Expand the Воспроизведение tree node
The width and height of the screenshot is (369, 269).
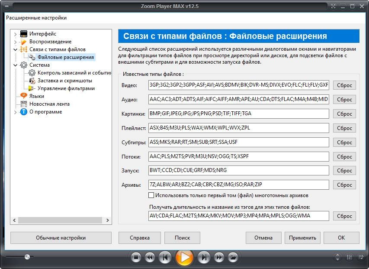[15, 42]
